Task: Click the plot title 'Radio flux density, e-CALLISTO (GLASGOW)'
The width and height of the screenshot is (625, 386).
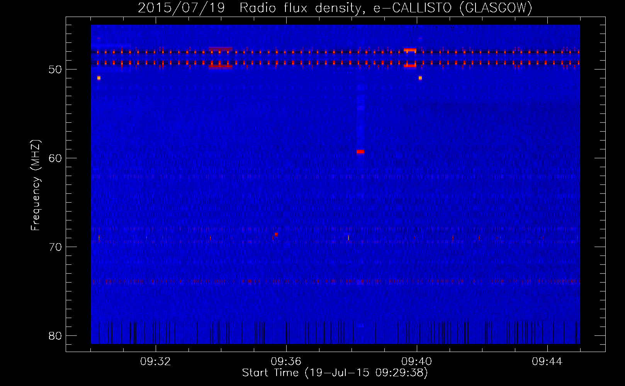Action: (386, 8)
